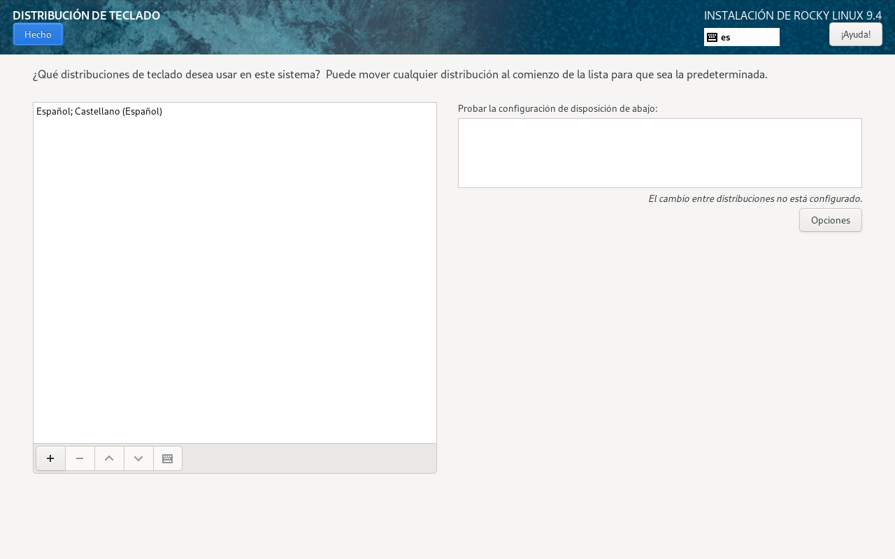
Task: Move the layout down with the down chevron
Action: tap(138, 458)
